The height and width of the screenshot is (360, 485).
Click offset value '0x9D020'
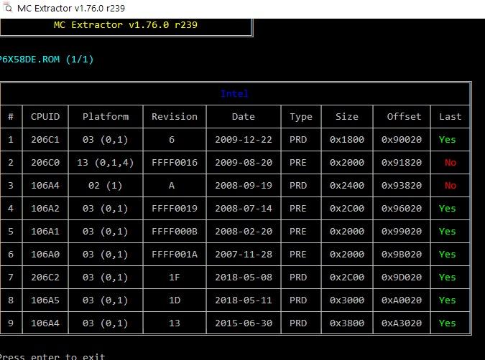(x=402, y=278)
